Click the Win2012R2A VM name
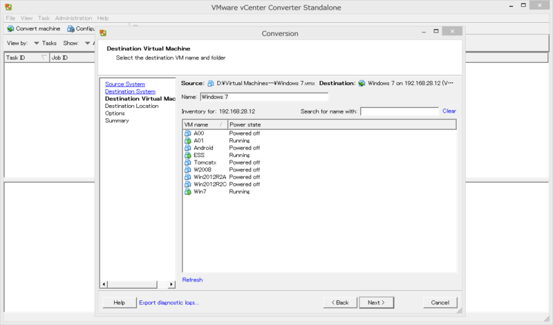 pyautogui.click(x=210, y=177)
